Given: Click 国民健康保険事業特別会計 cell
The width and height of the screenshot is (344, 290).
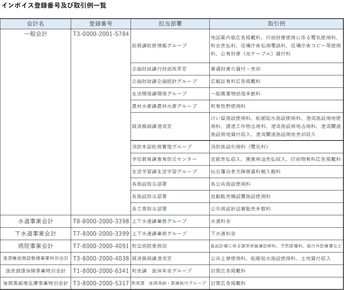Looking at the screenshot, I should [x=36, y=271].
